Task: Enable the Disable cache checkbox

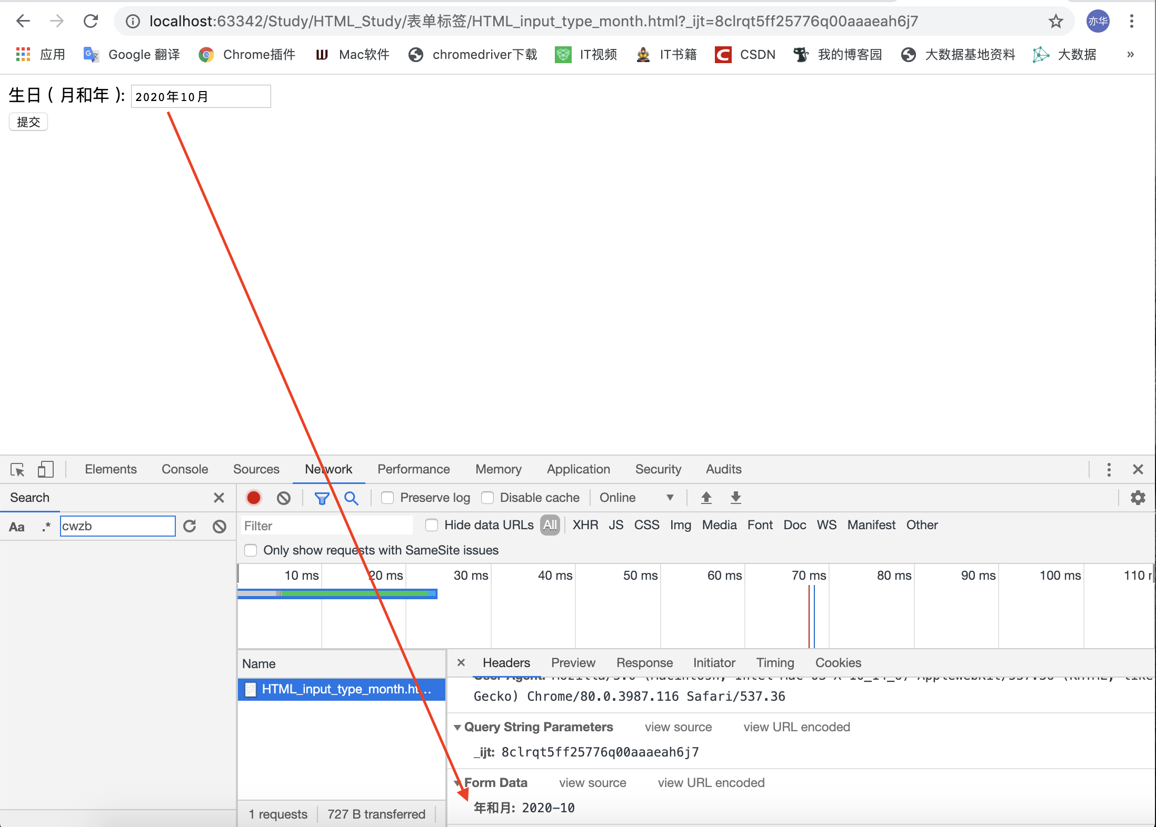Action: click(x=487, y=498)
